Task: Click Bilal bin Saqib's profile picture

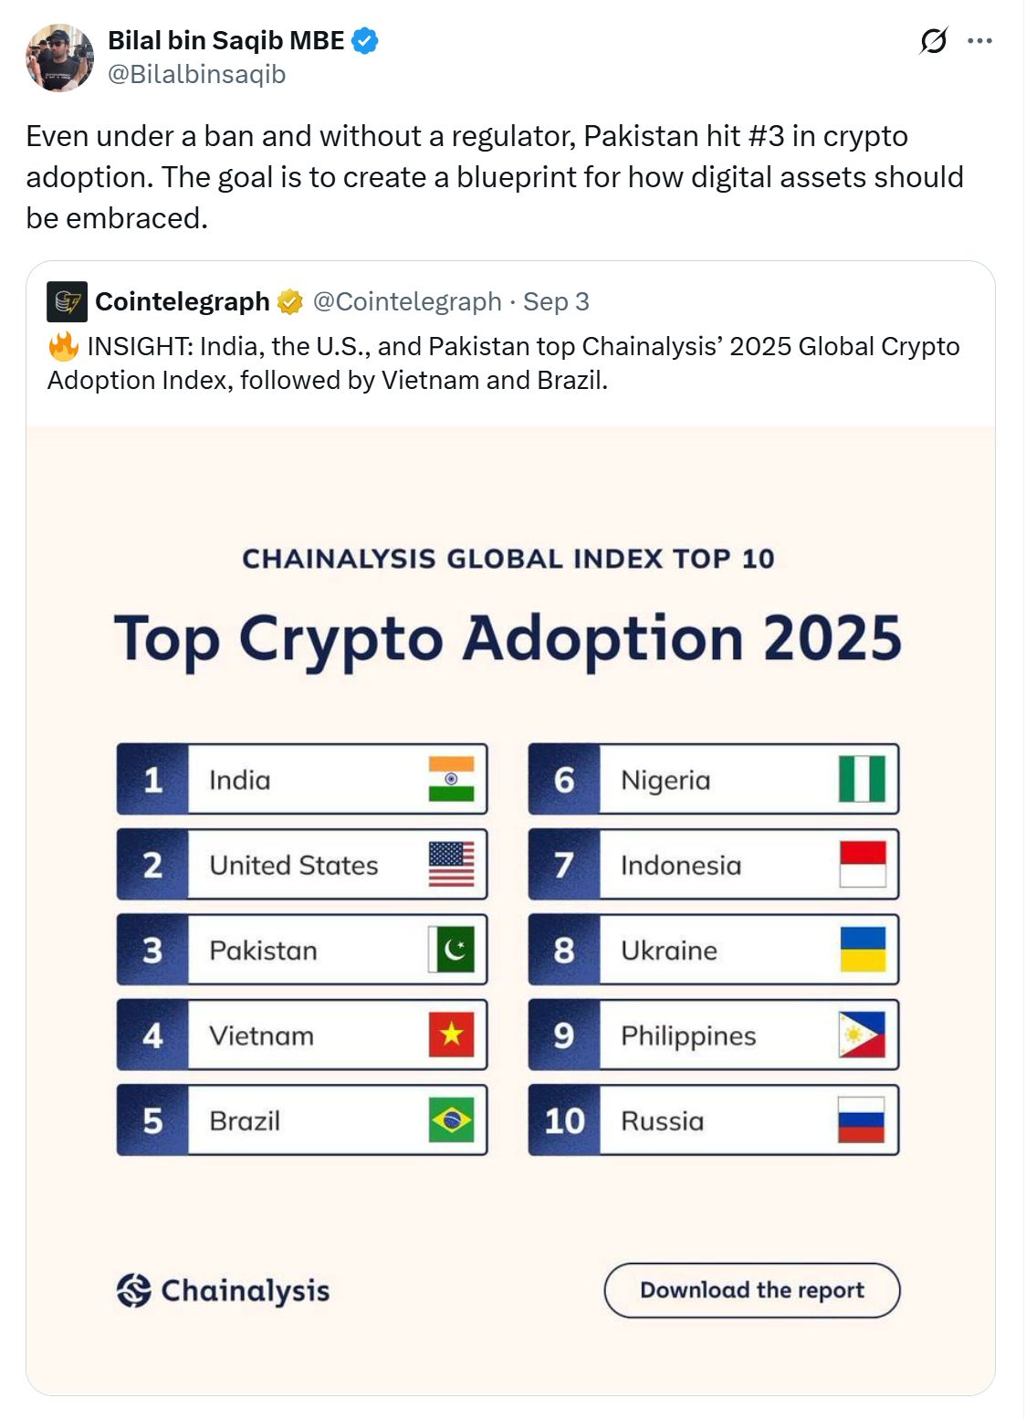Action: [59, 57]
